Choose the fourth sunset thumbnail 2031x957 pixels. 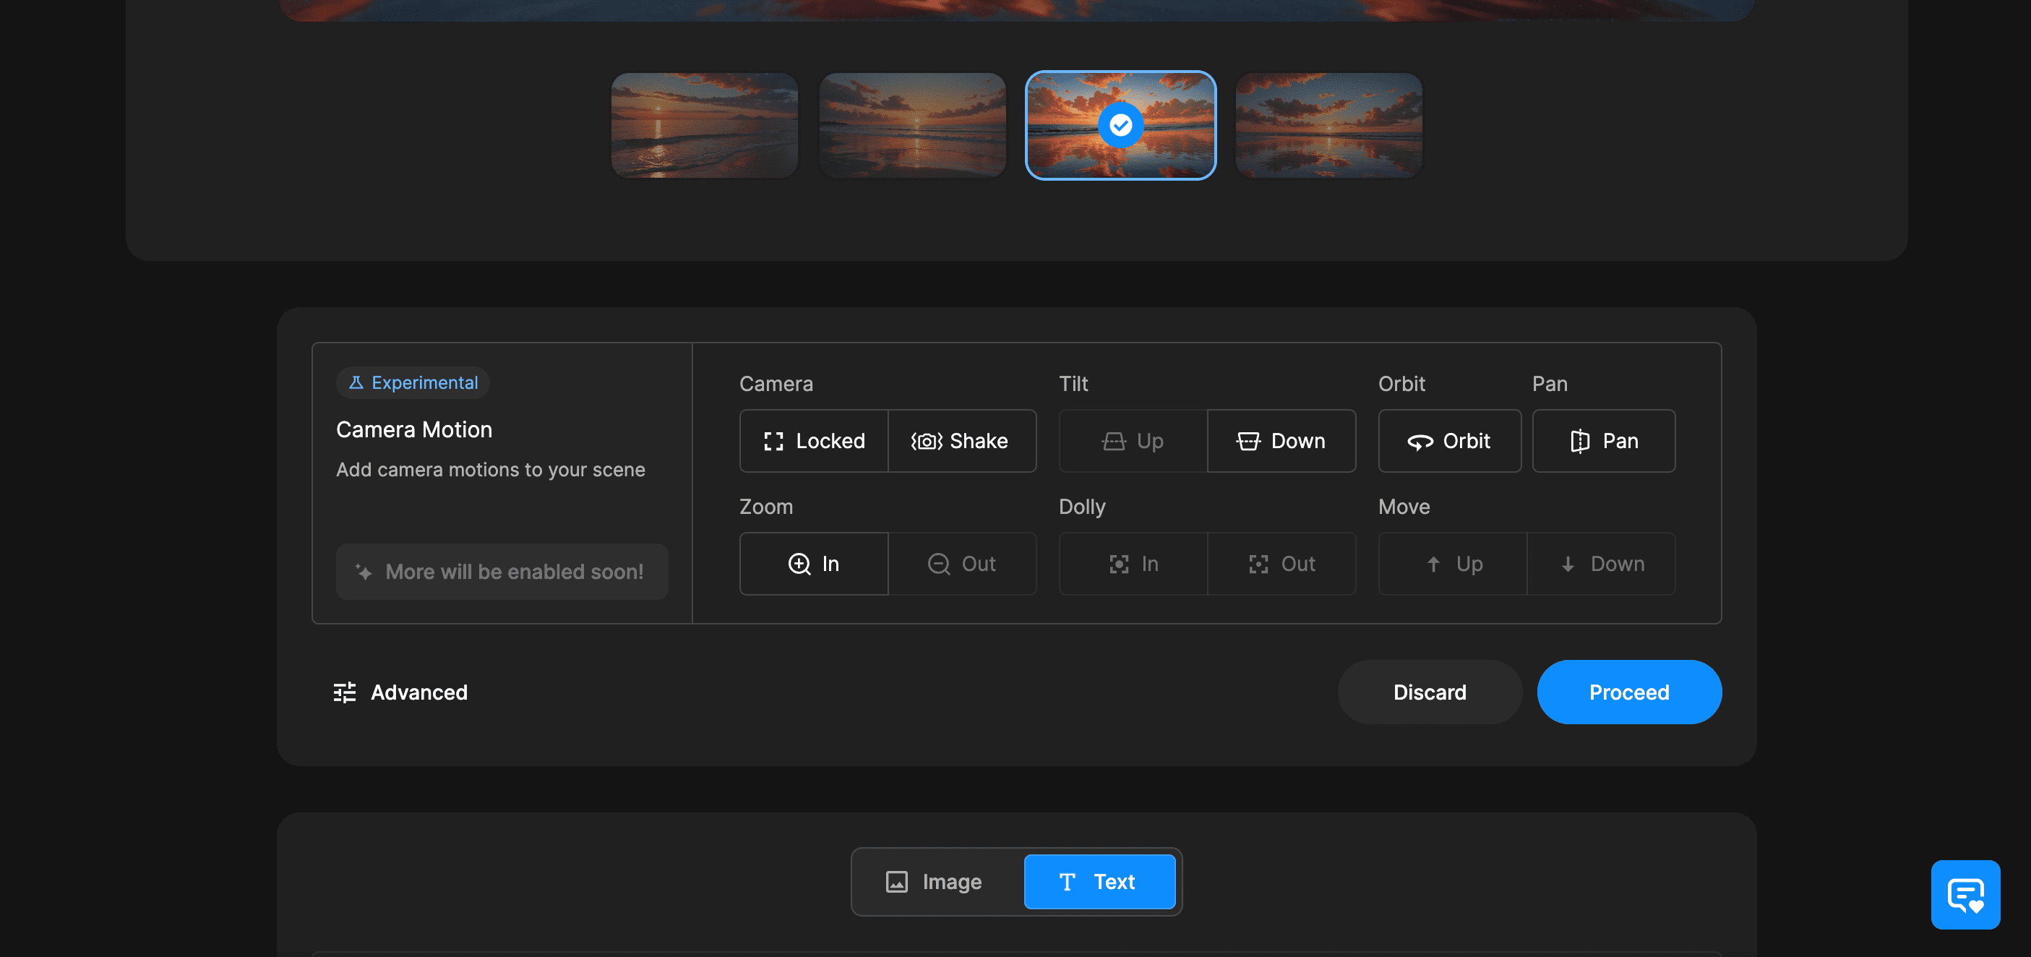click(x=1328, y=124)
